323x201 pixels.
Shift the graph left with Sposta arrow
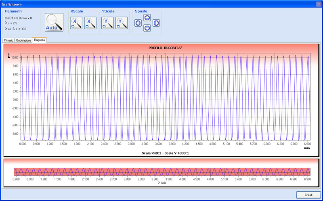pos(138,23)
